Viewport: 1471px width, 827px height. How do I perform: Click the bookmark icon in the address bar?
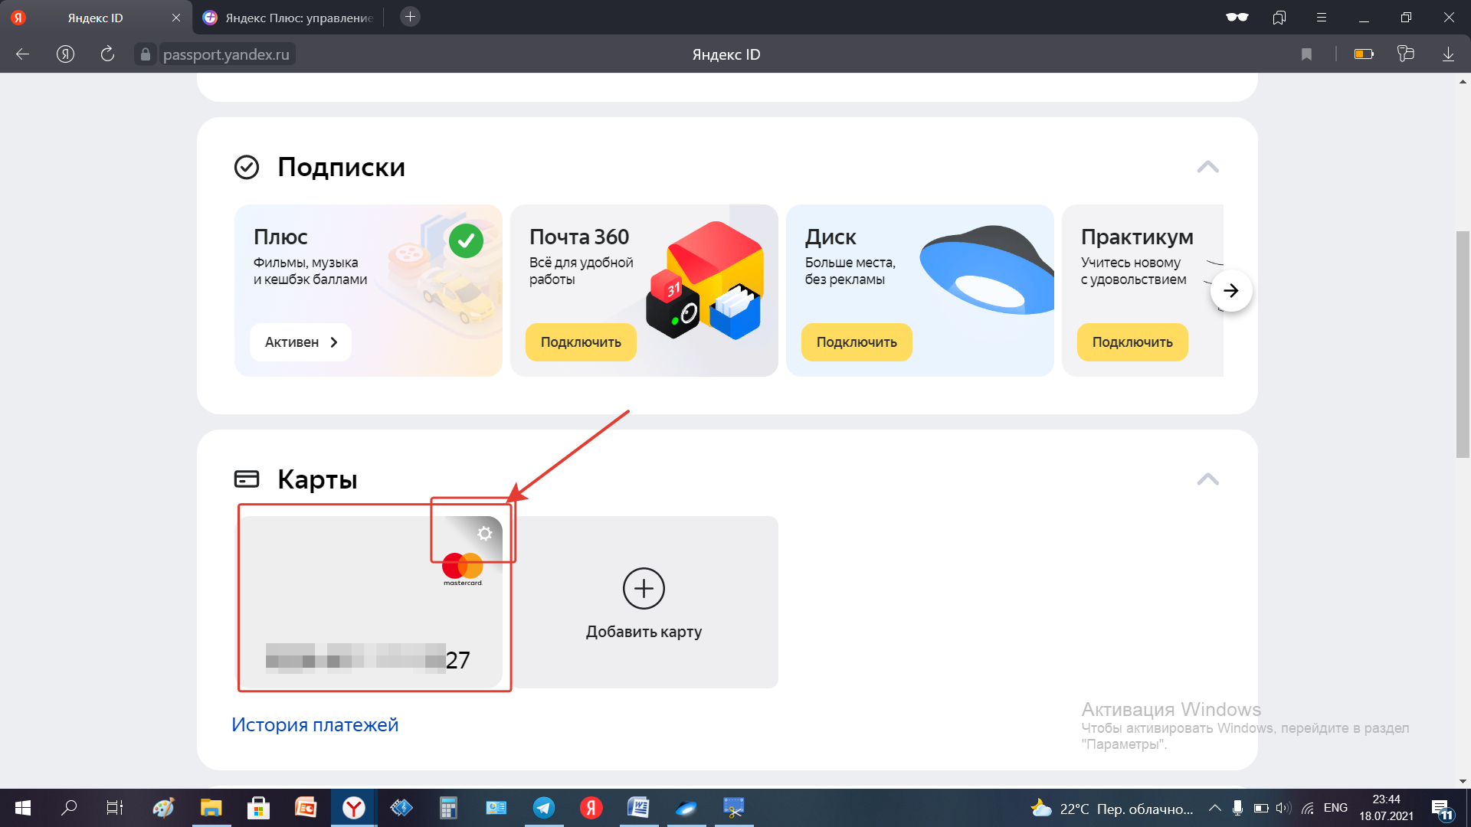tap(1306, 54)
